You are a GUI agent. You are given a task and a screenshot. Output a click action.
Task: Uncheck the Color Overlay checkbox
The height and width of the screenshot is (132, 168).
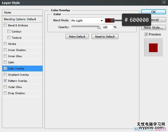pos(5,68)
